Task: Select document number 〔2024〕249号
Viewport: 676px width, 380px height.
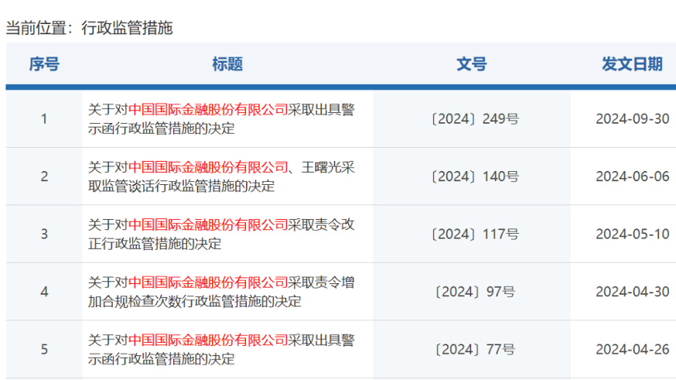Action: (475, 119)
